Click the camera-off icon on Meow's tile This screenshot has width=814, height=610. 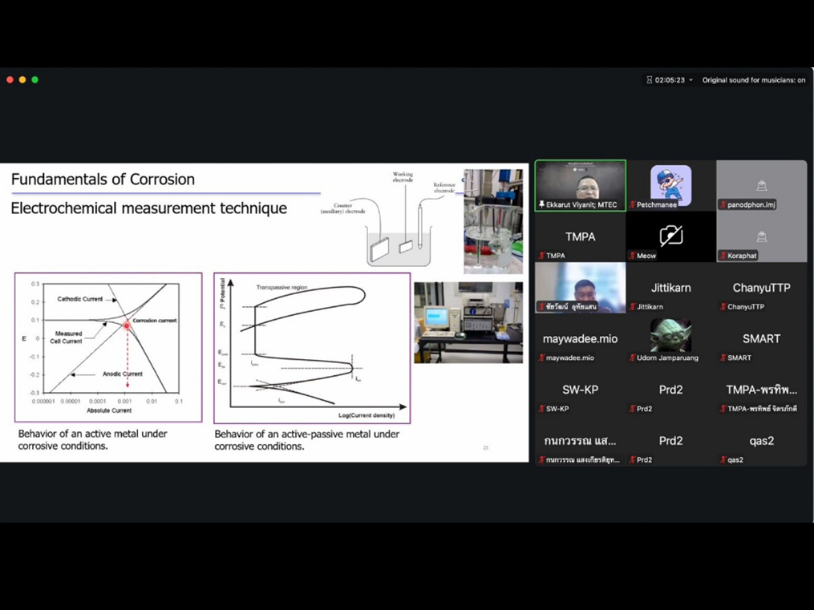pyautogui.click(x=670, y=235)
